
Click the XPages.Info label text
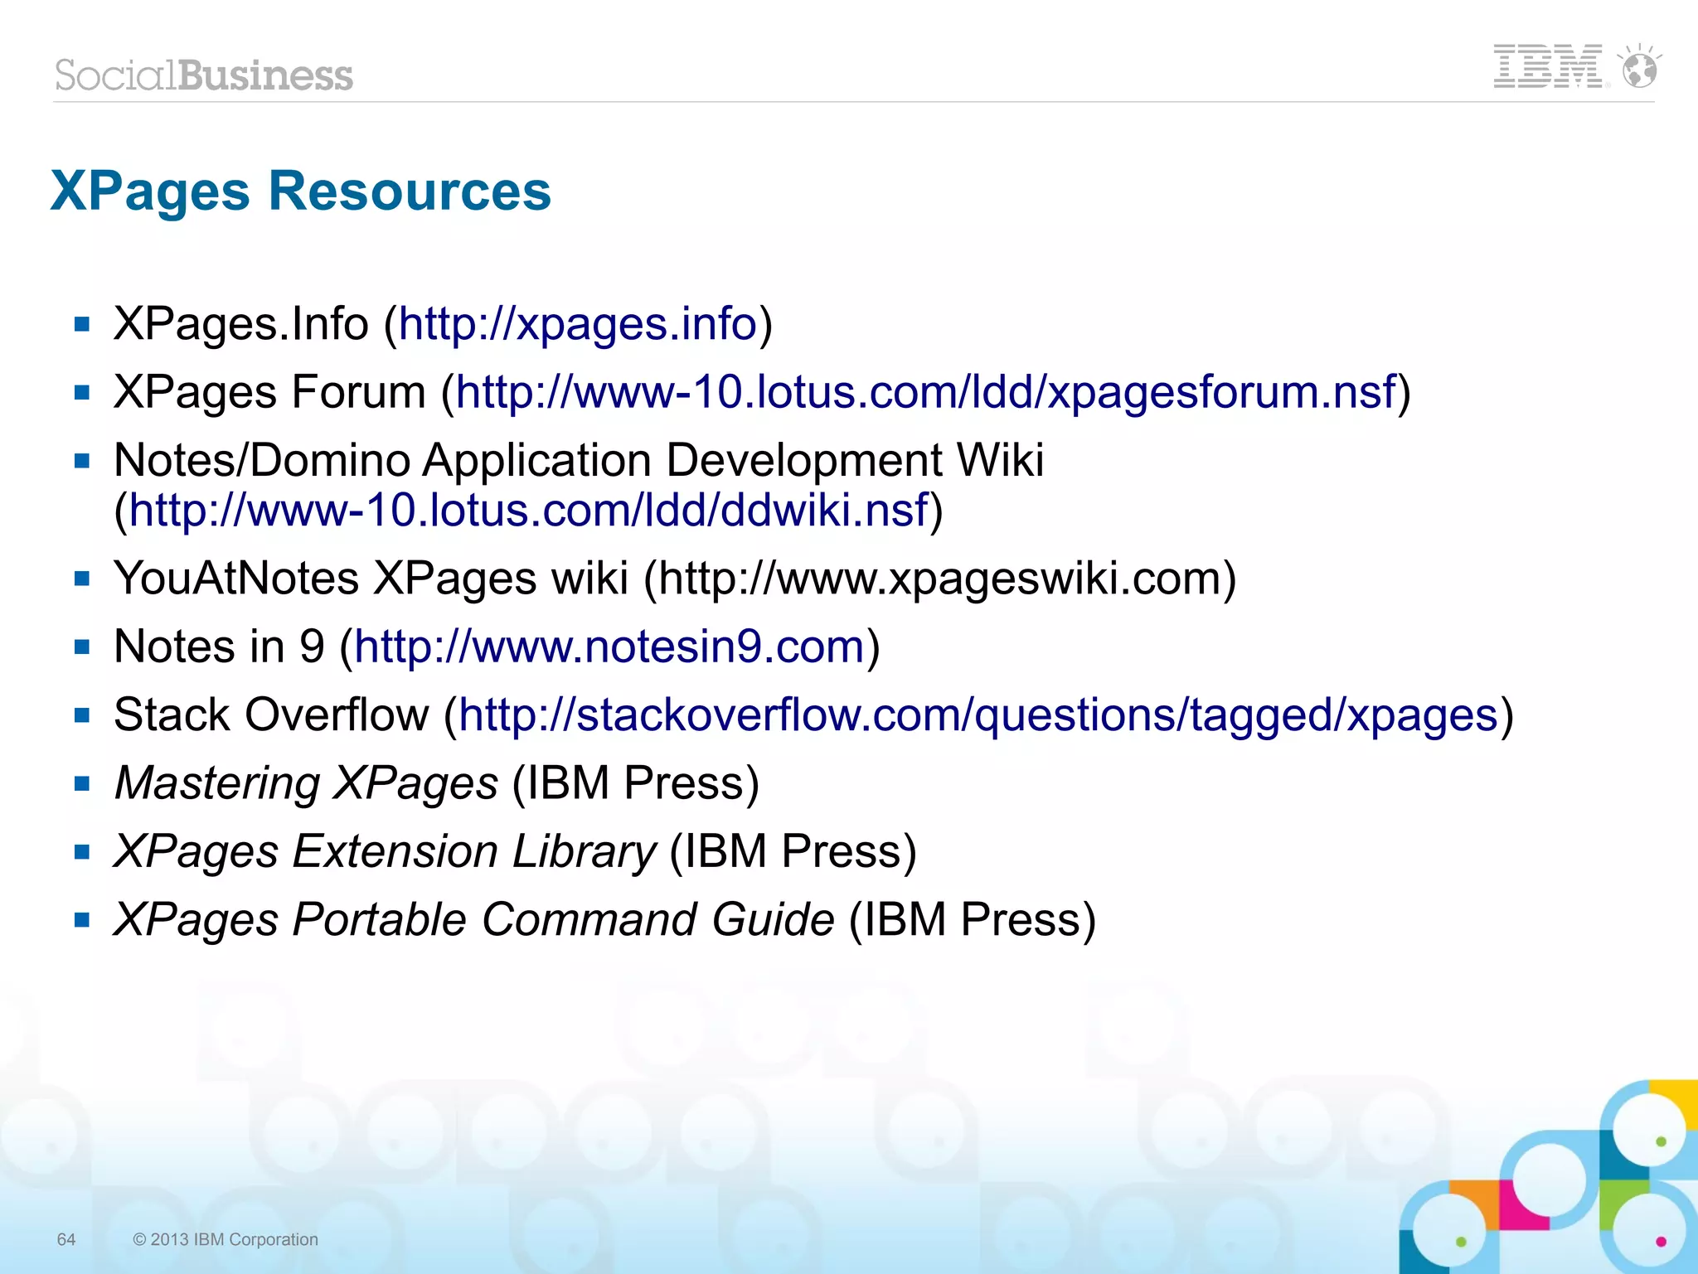241,324
